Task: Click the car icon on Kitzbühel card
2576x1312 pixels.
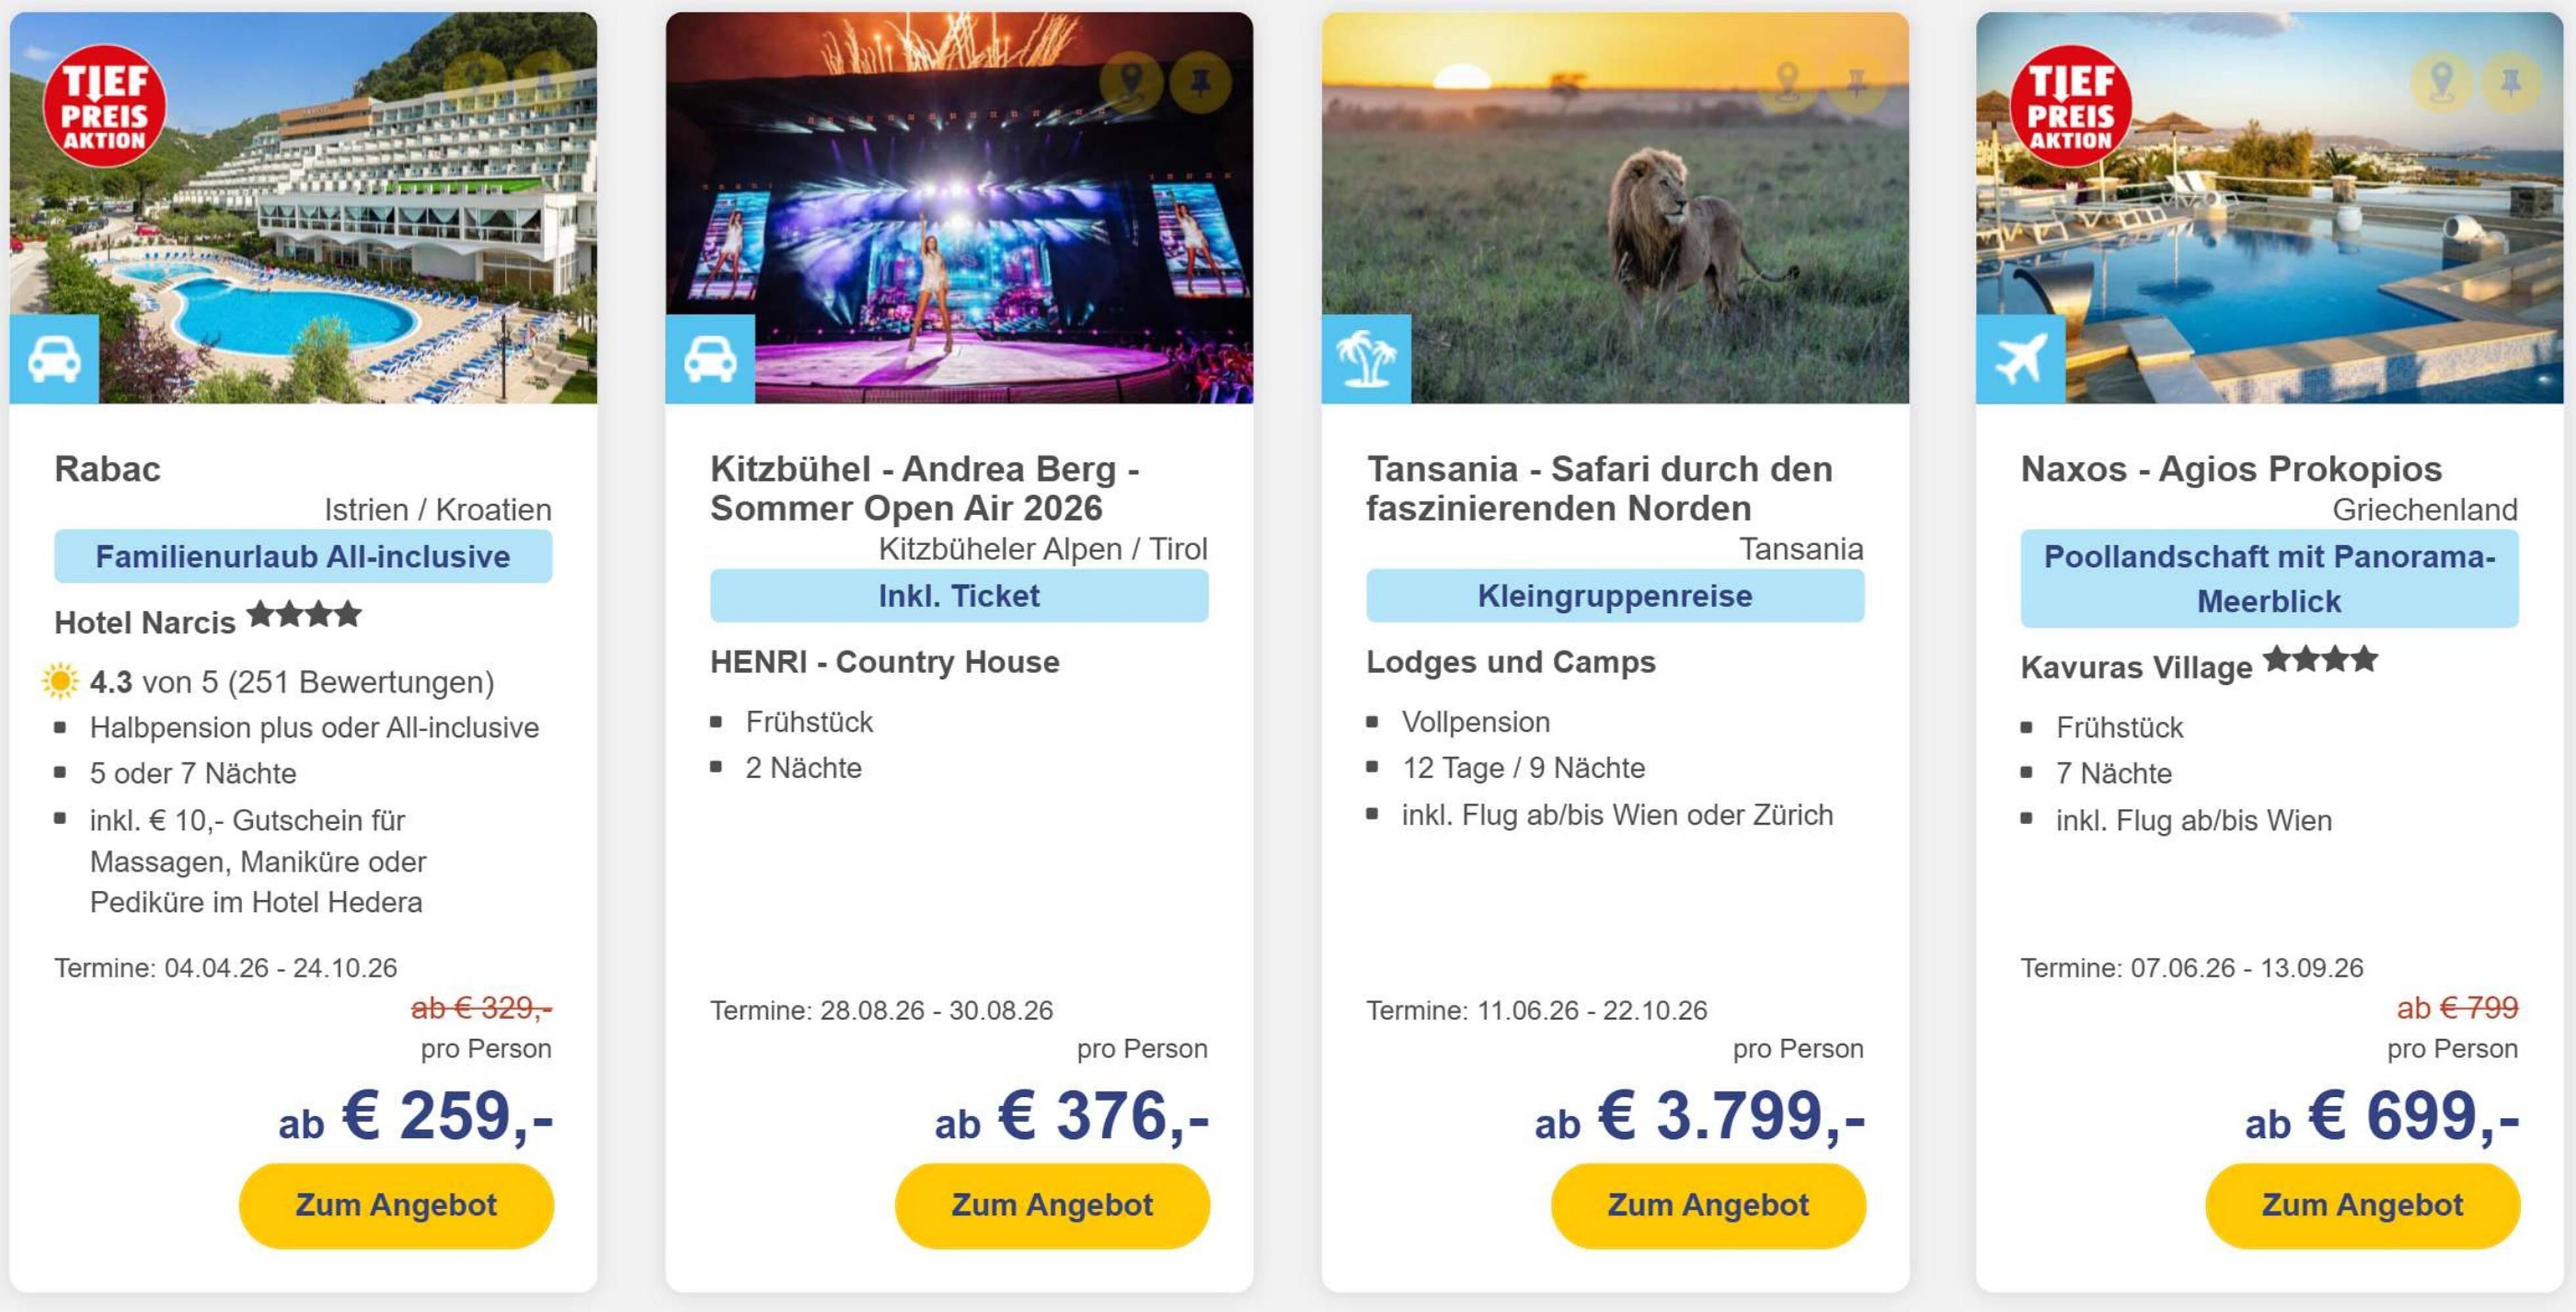Action: tap(710, 359)
